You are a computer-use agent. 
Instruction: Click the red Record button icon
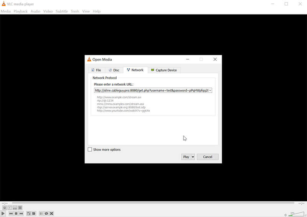coord(5,208)
